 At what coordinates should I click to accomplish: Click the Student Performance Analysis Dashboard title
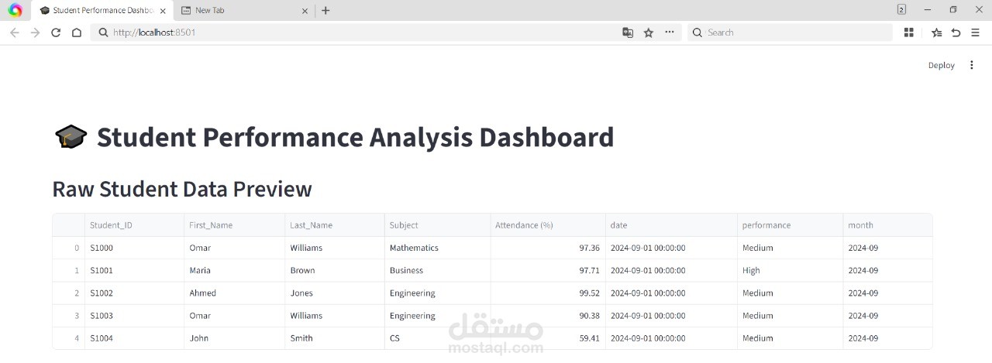click(355, 137)
